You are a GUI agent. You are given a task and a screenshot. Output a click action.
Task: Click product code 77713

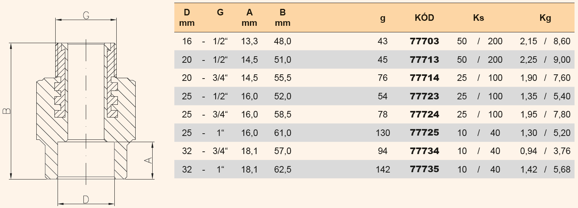[x=424, y=60]
